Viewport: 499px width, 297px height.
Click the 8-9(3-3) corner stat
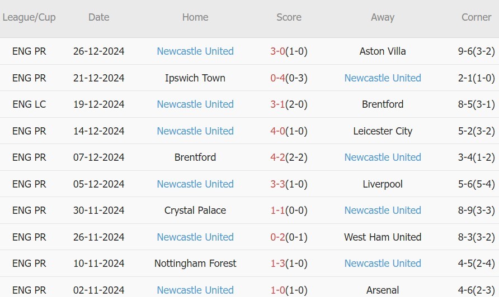coord(476,210)
